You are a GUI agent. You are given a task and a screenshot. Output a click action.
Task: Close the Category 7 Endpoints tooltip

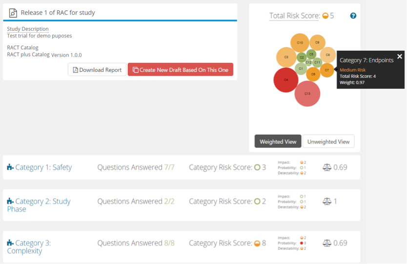click(400, 56)
